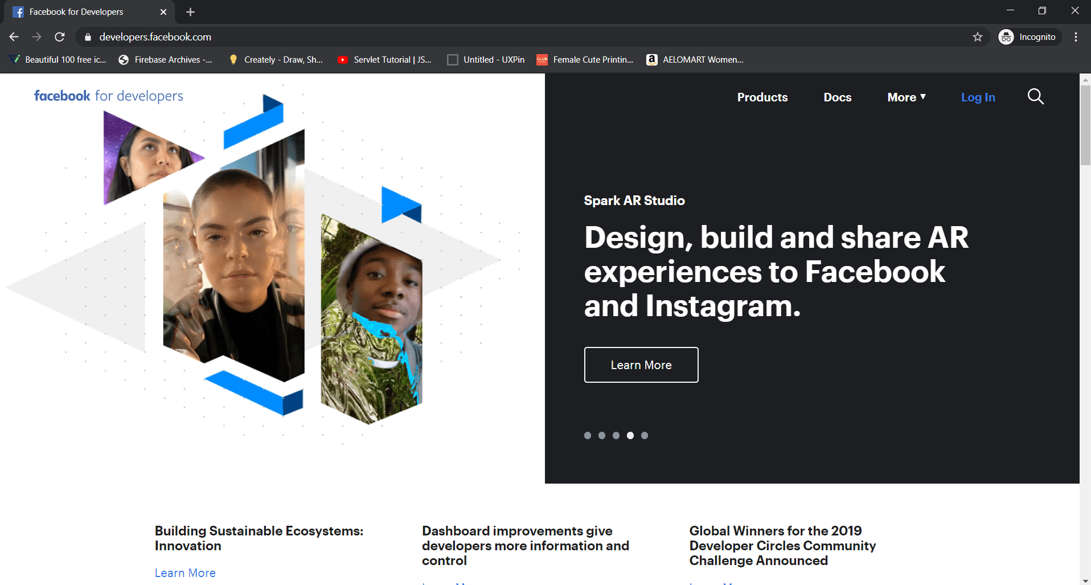Go back to previous page
The height and width of the screenshot is (585, 1091).
click(x=14, y=37)
